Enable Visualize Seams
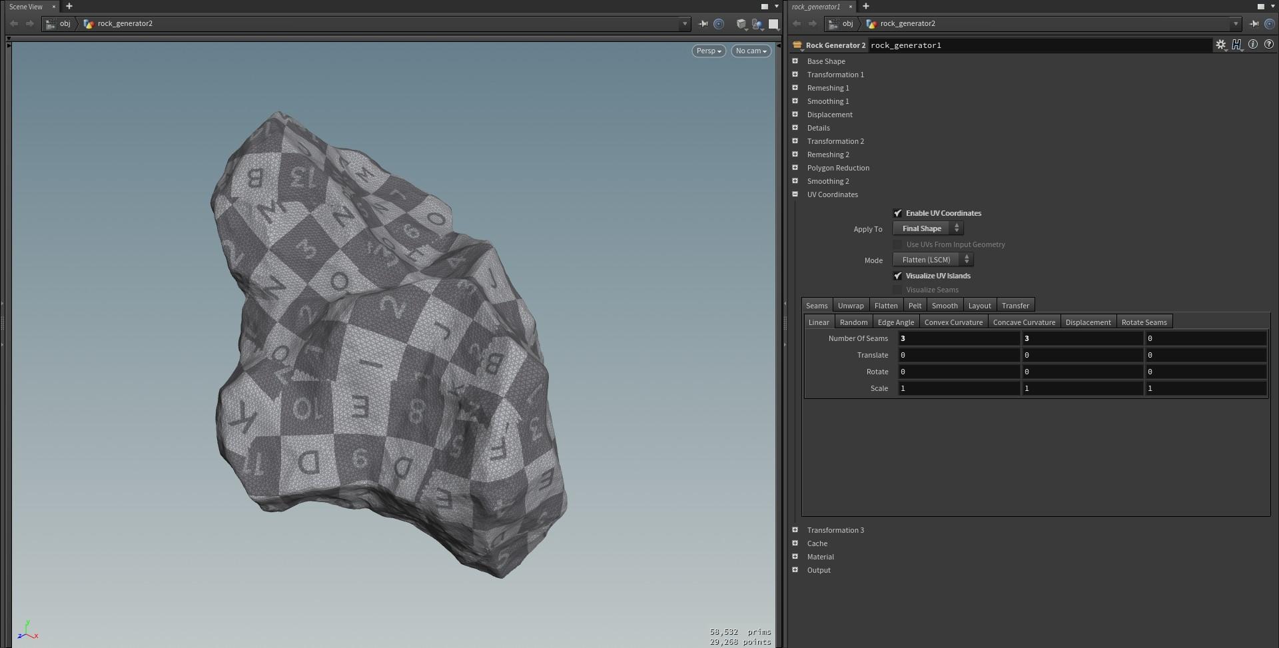Image resolution: width=1279 pixels, height=648 pixels. click(x=898, y=290)
